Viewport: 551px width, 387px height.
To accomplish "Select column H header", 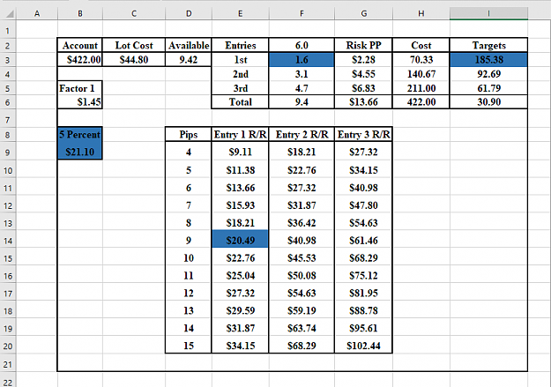I will point(421,14).
